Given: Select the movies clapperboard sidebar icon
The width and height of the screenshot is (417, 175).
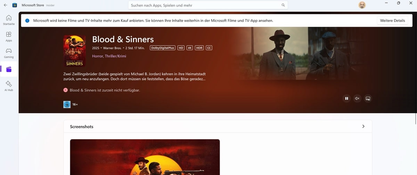Looking at the screenshot, I should click(9, 69).
